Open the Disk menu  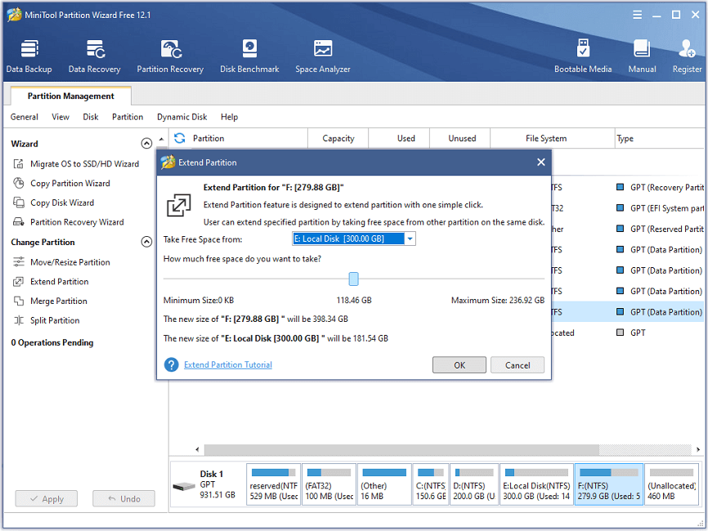coord(90,117)
